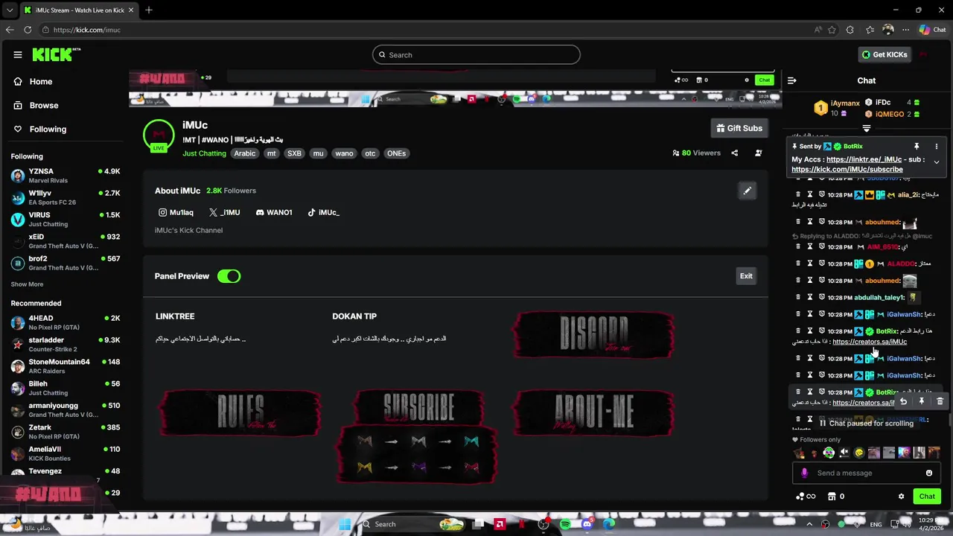
Task: Open the X _i1MU profile link
Action: point(224,212)
